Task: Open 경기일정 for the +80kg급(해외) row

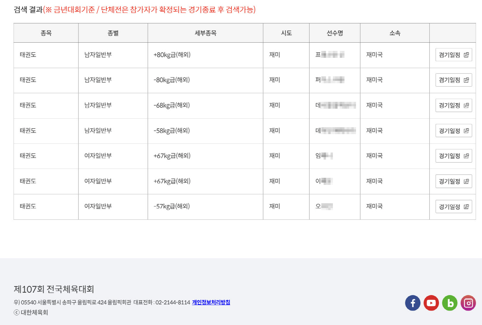Action: (x=453, y=55)
